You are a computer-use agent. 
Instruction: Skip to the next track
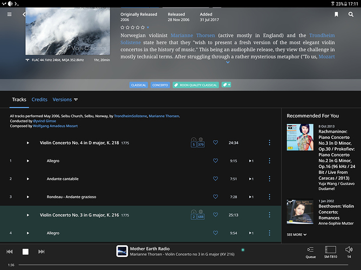(41, 252)
